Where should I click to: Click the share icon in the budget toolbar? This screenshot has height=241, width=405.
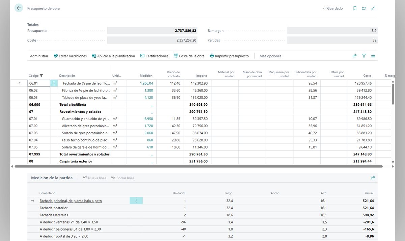click(x=355, y=56)
